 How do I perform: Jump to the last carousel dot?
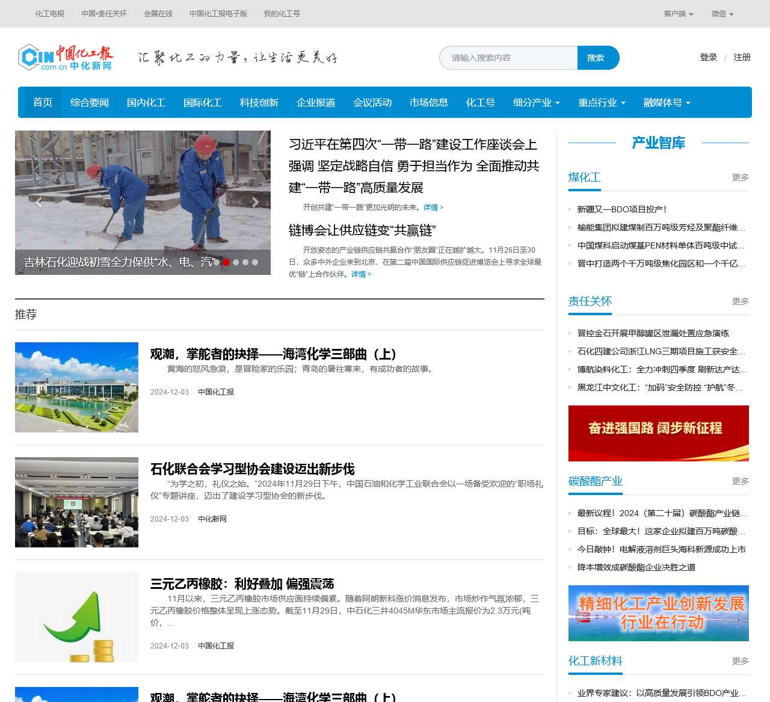click(255, 262)
